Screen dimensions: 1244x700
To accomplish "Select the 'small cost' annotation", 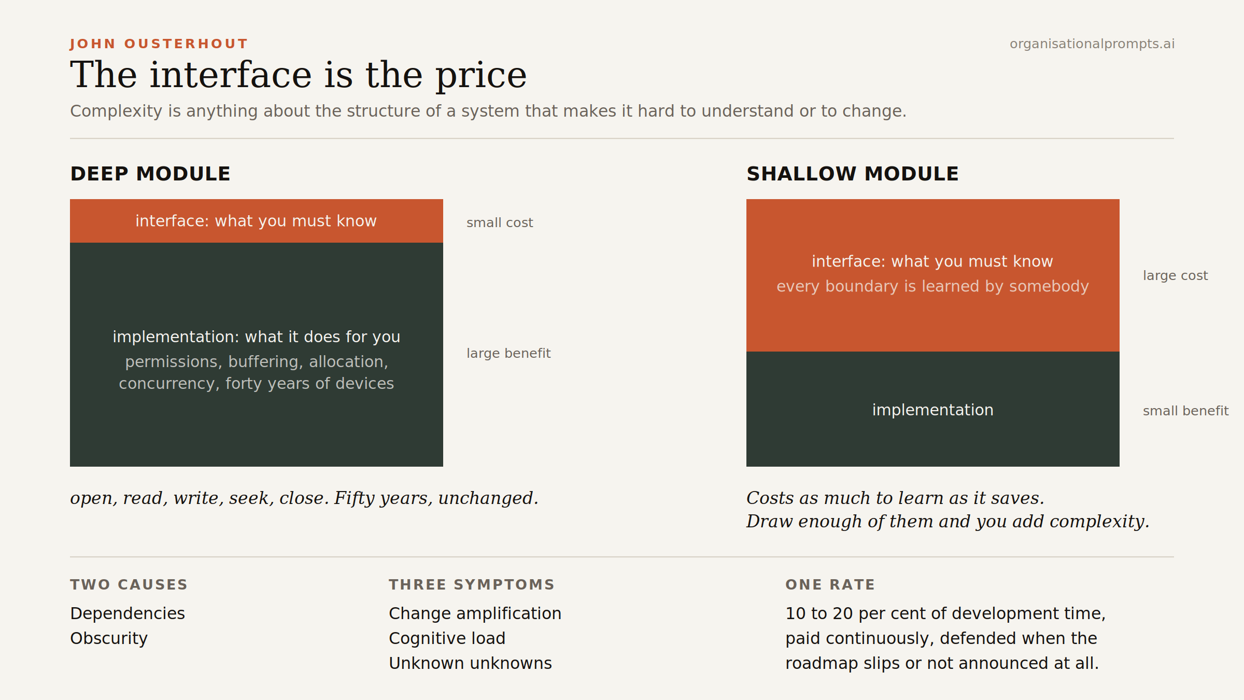I will pos(500,223).
